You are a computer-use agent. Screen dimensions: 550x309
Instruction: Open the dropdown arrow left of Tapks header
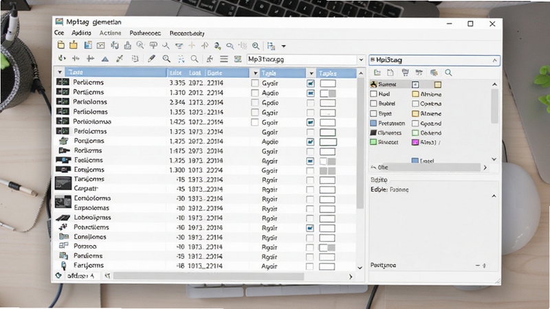(311, 73)
